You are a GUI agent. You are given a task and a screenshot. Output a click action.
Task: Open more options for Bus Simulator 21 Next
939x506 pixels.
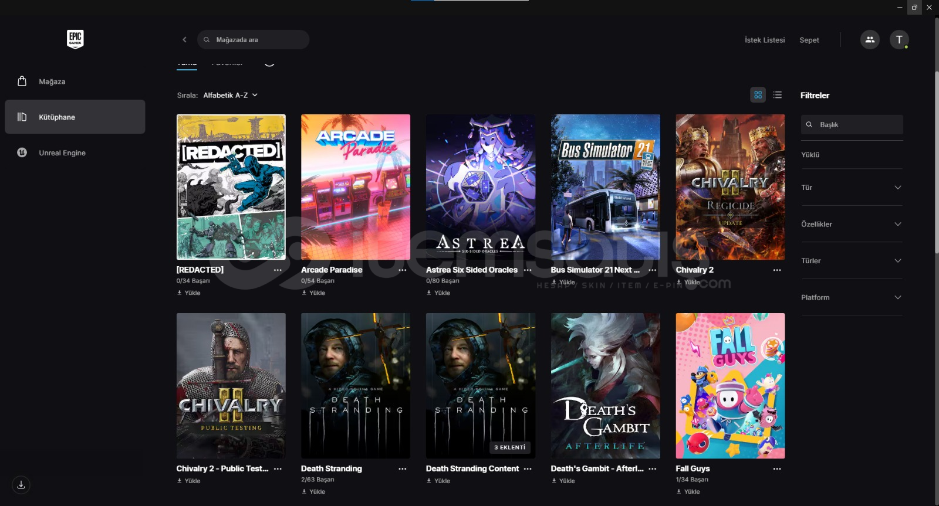pyautogui.click(x=653, y=270)
